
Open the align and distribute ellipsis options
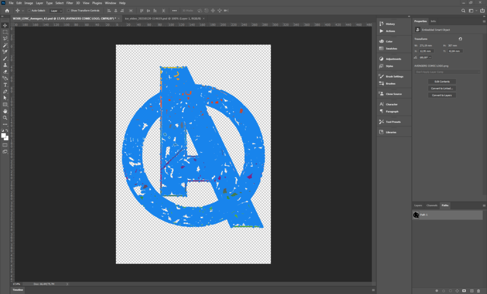174,10
